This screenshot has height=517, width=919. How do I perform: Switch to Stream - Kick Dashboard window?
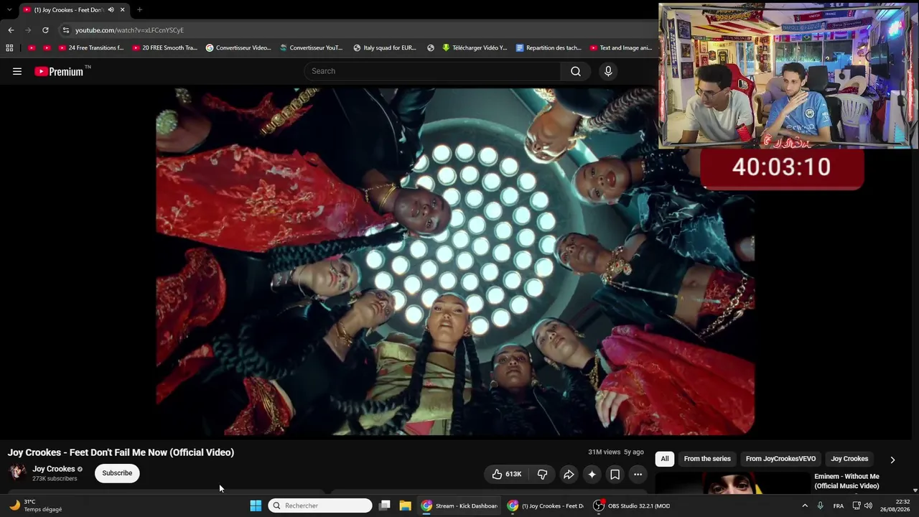click(x=459, y=506)
